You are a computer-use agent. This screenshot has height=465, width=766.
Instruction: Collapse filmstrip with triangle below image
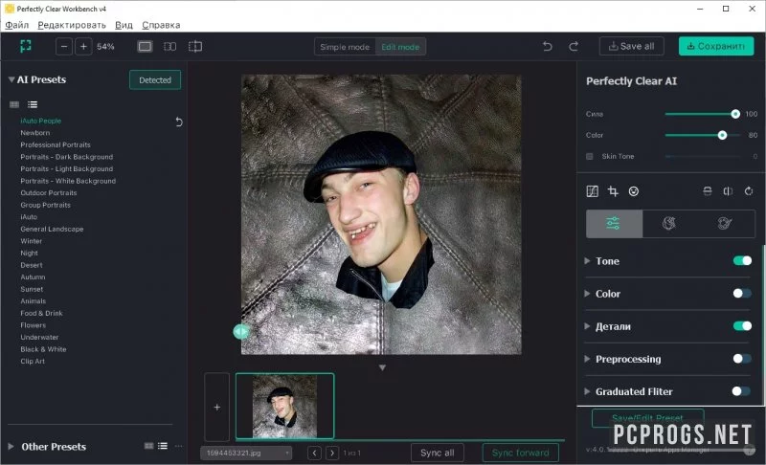coord(382,367)
